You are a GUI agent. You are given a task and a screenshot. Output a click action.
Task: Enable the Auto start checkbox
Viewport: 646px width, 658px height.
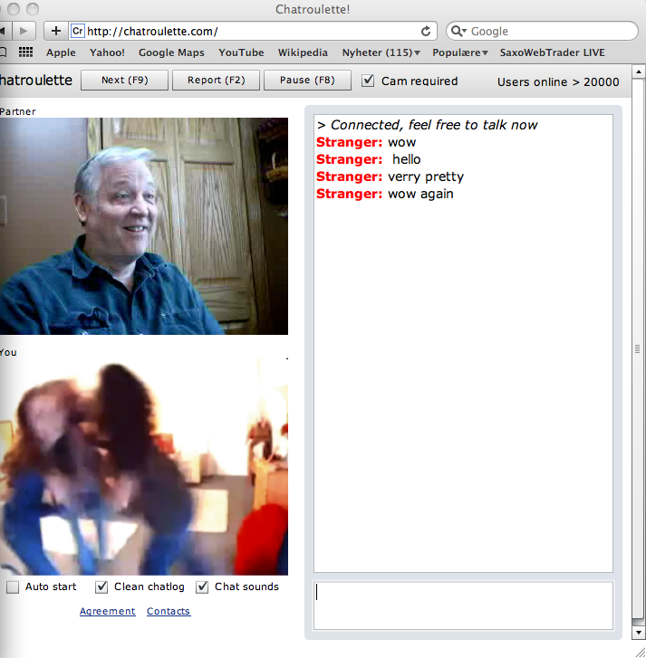(13, 586)
